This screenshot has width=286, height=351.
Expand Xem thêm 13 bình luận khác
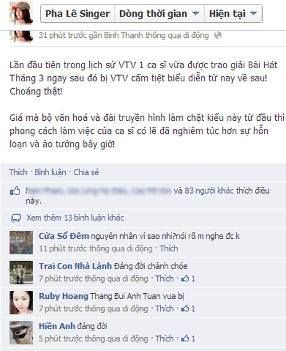75,218
